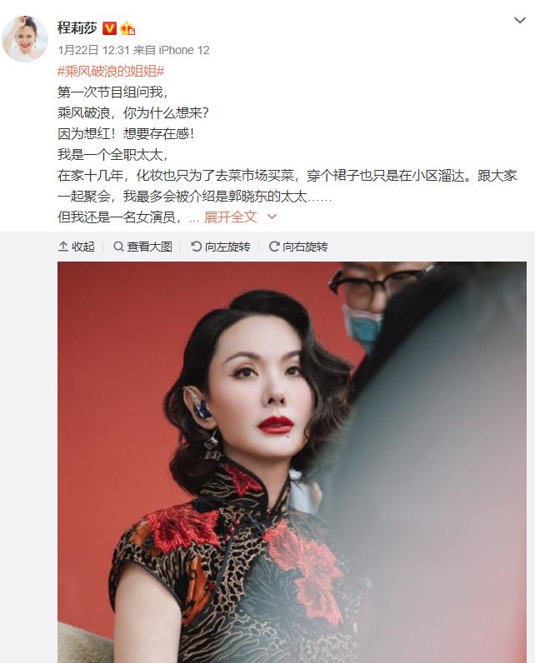Click the post text about 全职太太

pos(112,155)
